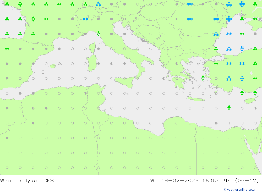Select the snow shower triangle in central Turkey

(242, 78)
